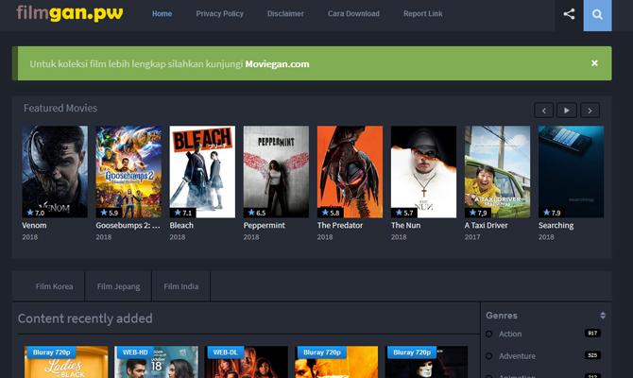Image resolution: width=633 pixels, height=378 pixels.
Task: Open the WEB-HD recently added movie
Action: (156, 362)
